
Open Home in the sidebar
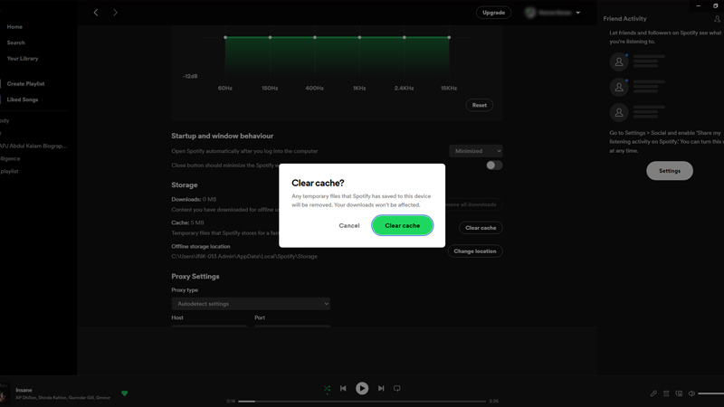click(x=14, y=27)
